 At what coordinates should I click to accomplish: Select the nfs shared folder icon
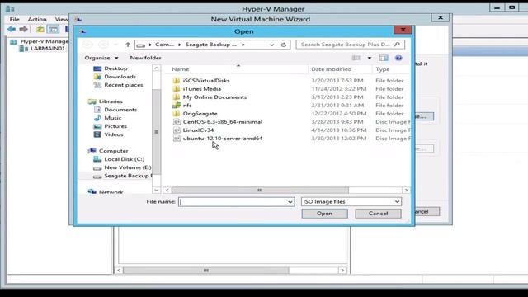tap(176, 106)
